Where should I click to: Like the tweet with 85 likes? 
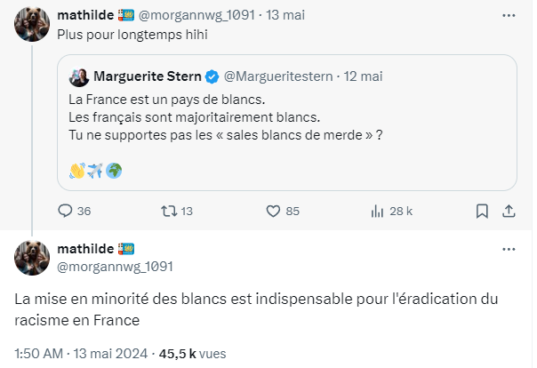click(275, 212)
